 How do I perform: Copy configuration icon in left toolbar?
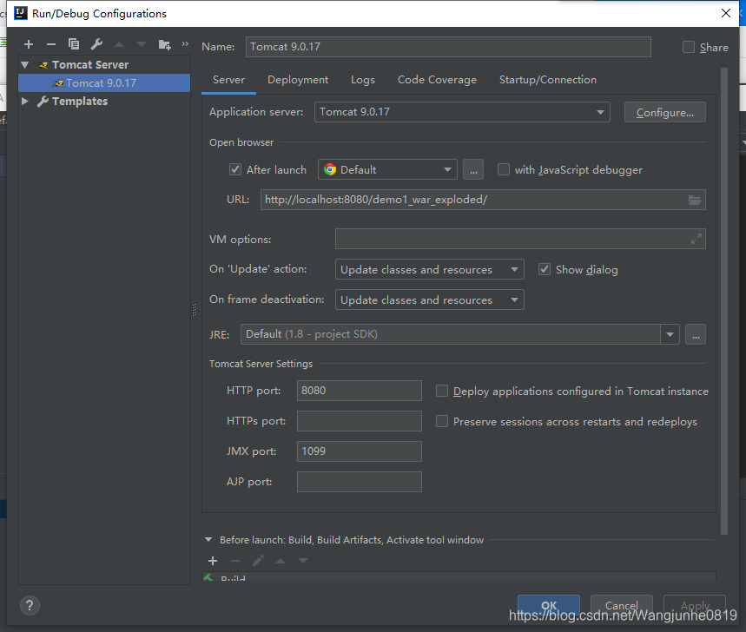click(x=74, y=44)
